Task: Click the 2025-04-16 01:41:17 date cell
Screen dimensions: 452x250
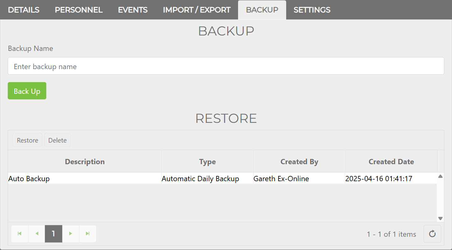Action: click(391, 178)
